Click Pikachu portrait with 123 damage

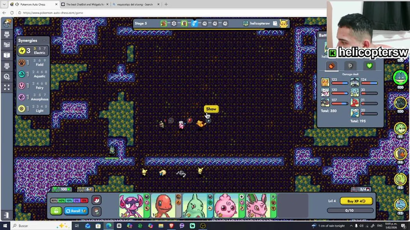(x=325, y=82)
